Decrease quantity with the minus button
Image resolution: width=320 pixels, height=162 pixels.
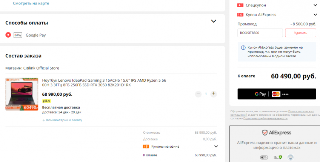198,94
